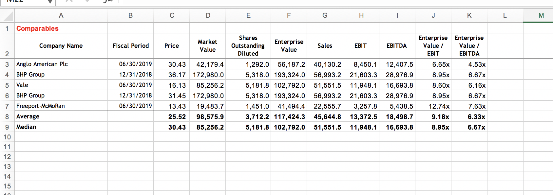Click average EBIT 13,372.5
The height and width of the screenshot is (195, 553).
361,116
